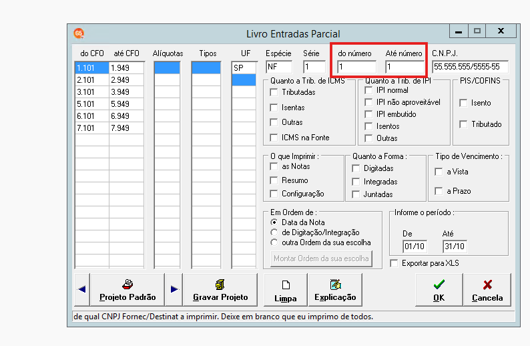Select CFO cell 3.101

tap(92, 92)
